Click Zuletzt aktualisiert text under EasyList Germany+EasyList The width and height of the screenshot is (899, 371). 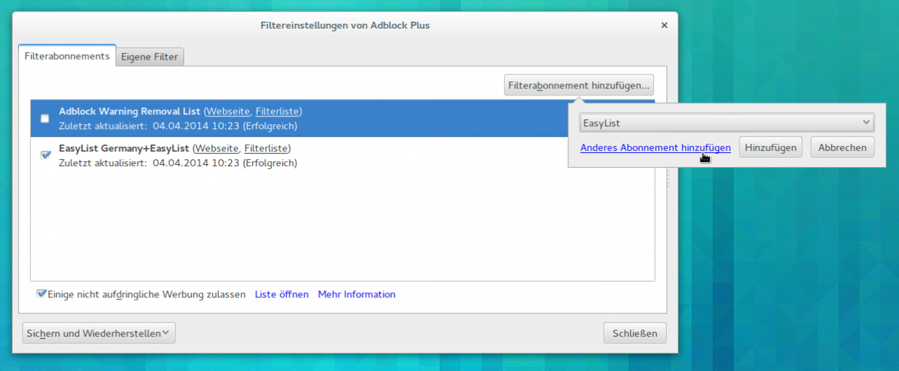pos(103,163)
